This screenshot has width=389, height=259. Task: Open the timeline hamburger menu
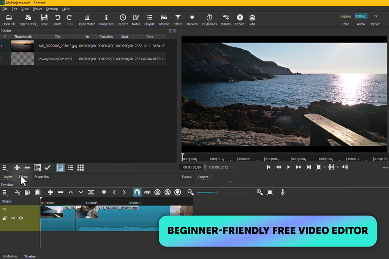(x=5, y=193)
